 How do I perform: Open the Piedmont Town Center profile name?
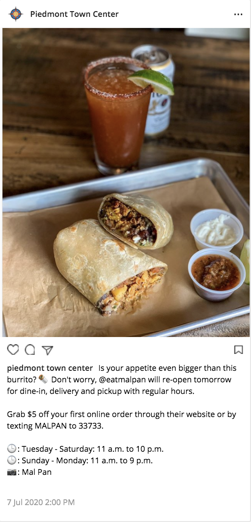75,14
